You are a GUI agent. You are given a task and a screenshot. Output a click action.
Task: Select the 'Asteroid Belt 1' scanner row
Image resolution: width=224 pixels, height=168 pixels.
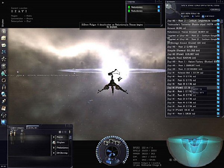coord(192,73)
